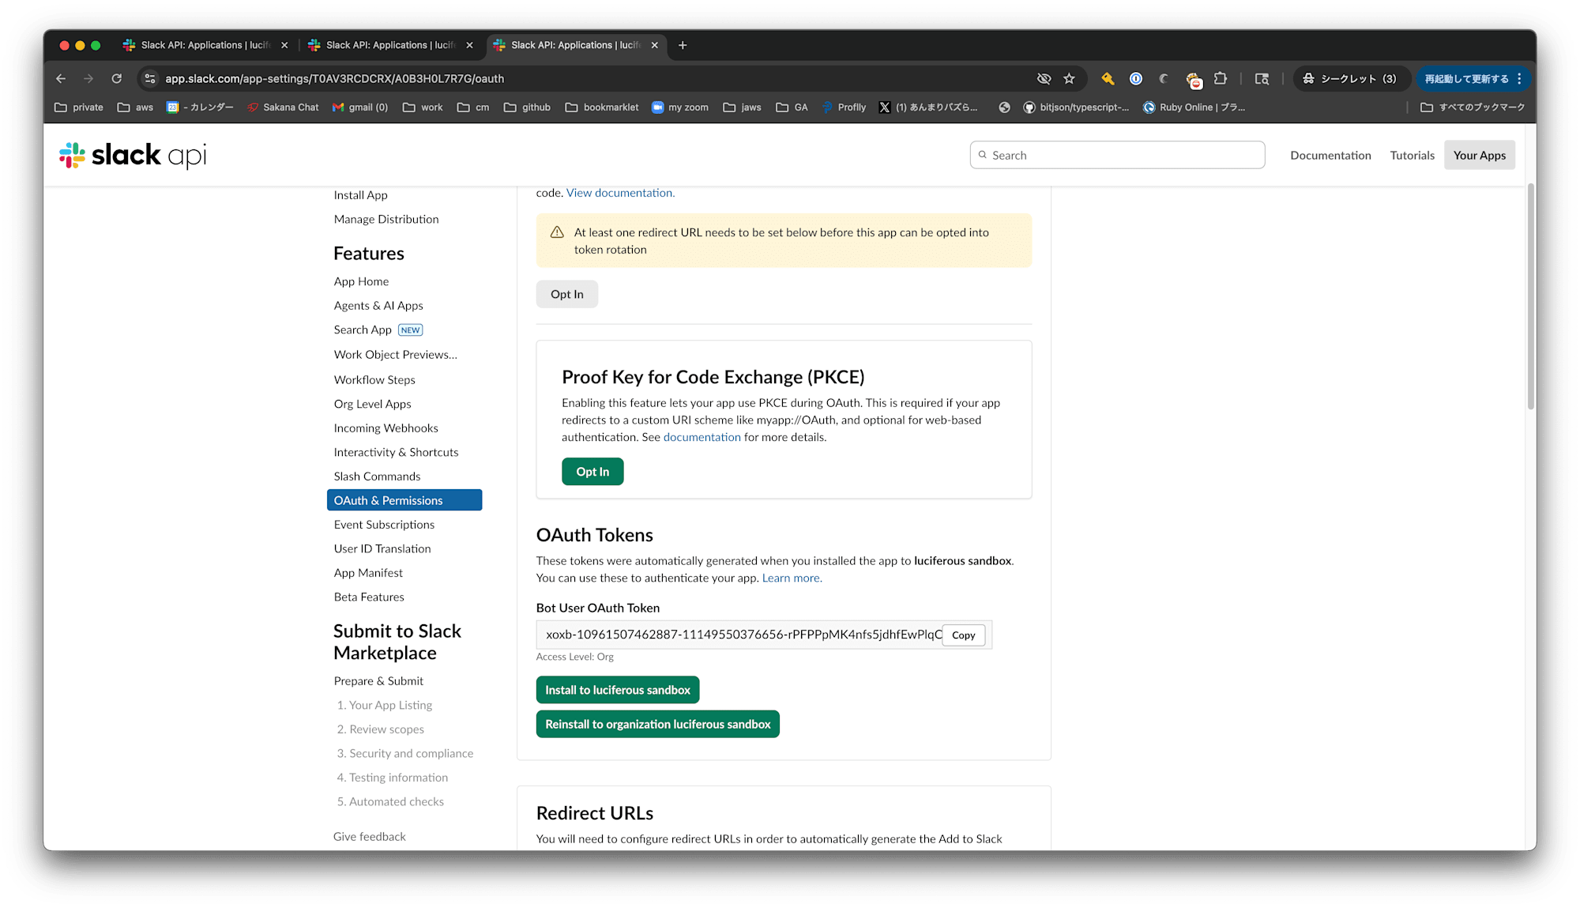Navigate to Event Subscriptions
This screenshot has width=1580, height=908.
384,525
